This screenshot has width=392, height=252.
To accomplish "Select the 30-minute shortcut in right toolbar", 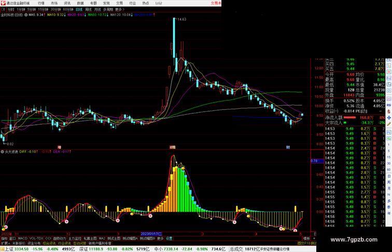I will [389, 164].
